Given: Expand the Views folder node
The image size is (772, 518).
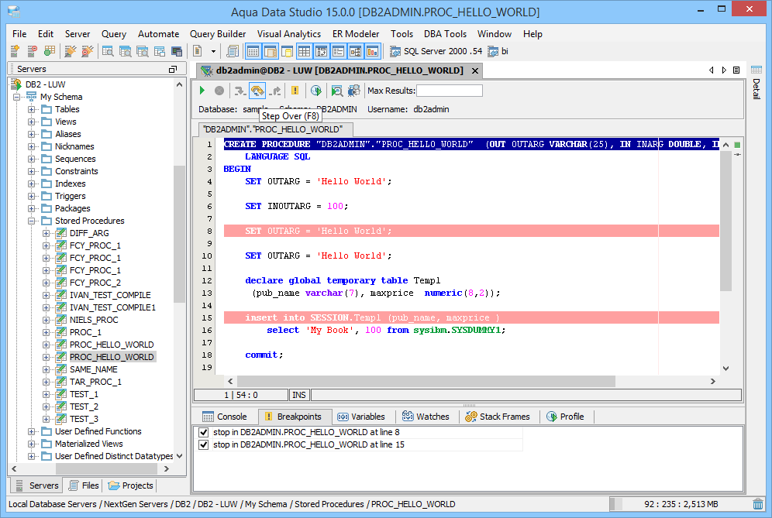Looking at the screenshot, I should pyautogui.click(x=32, y=122).
